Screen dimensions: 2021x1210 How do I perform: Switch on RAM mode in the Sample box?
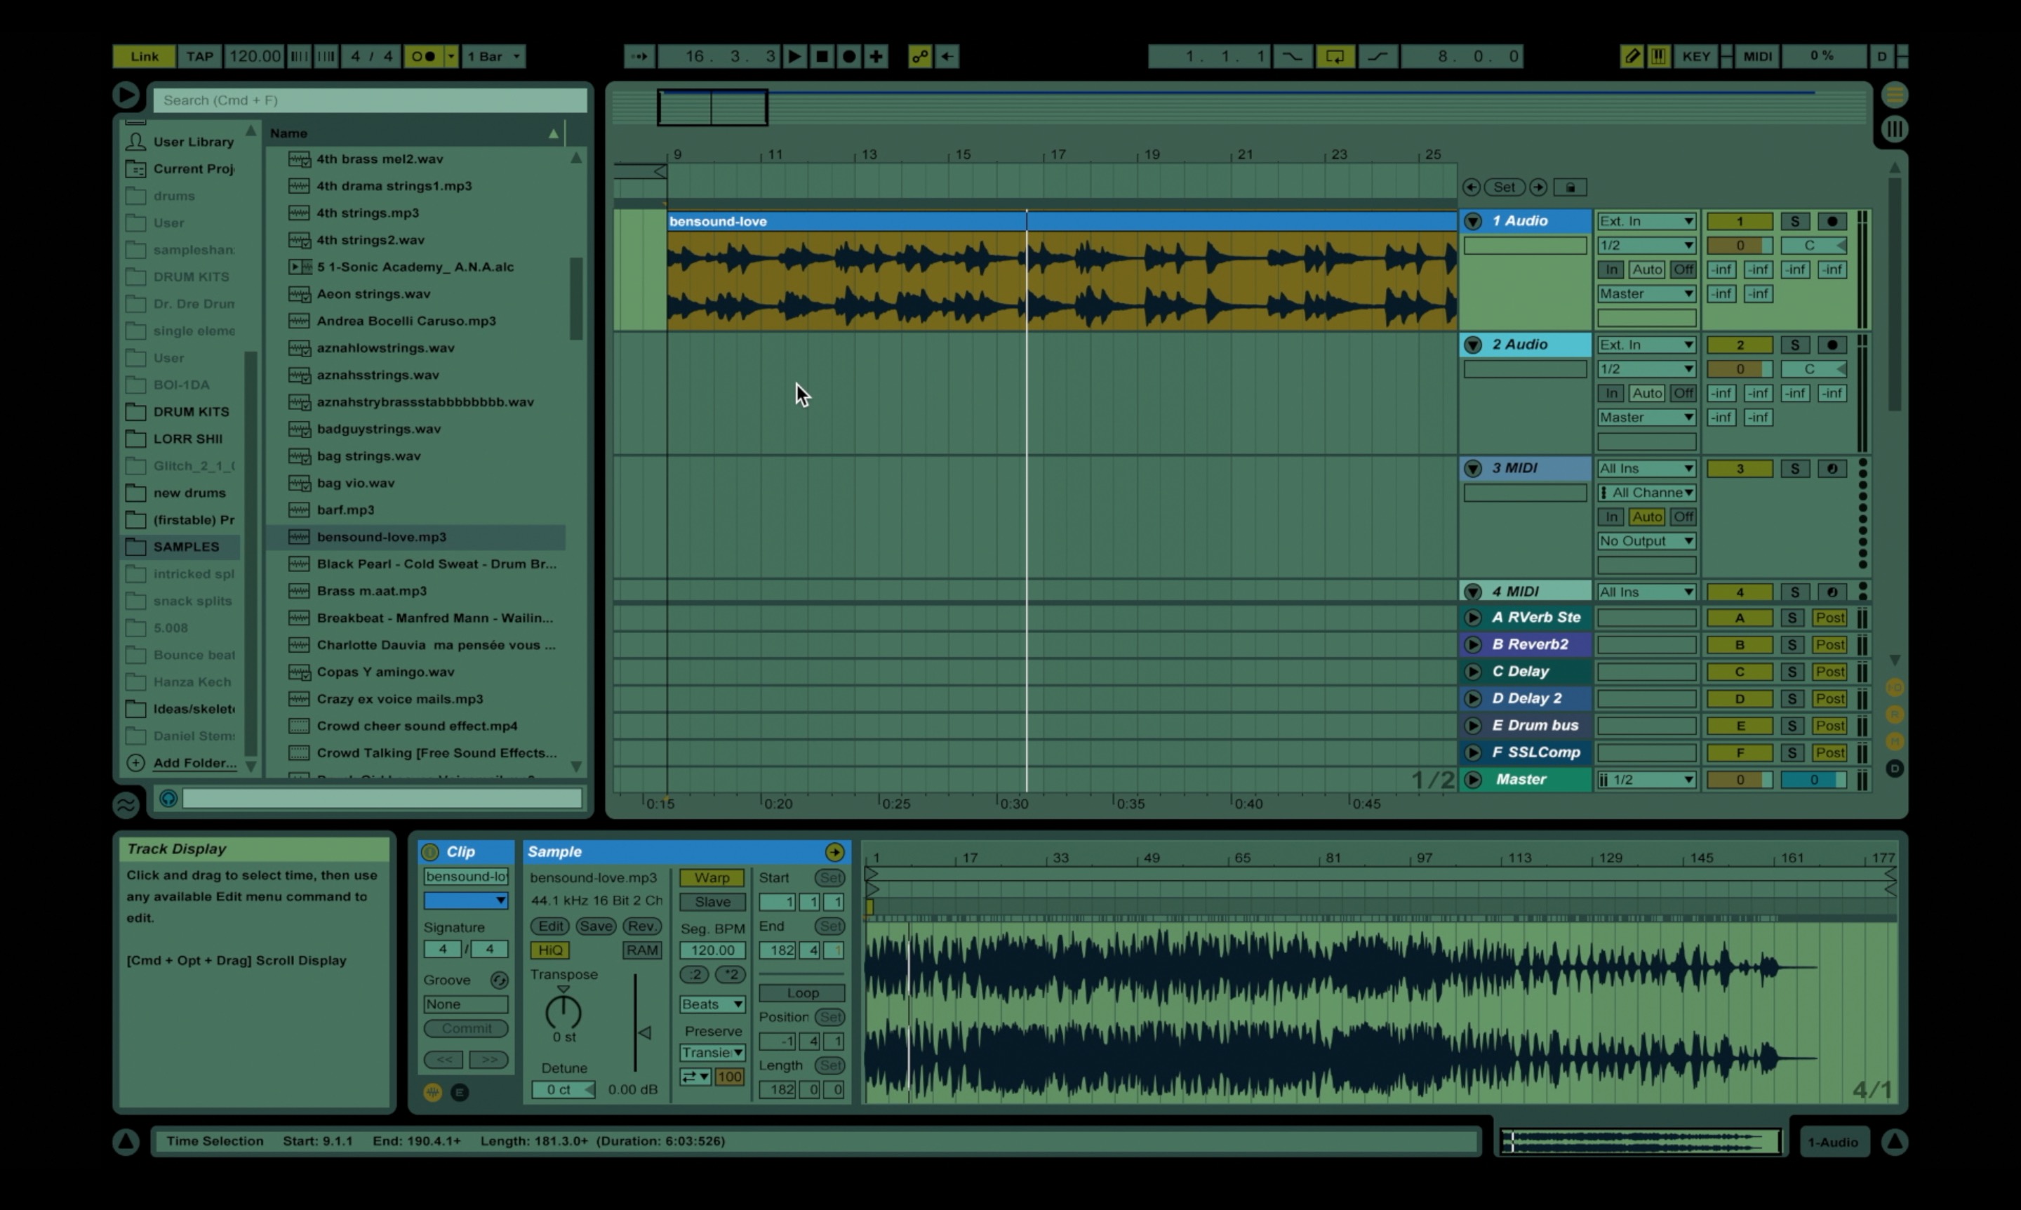[642, 950]
